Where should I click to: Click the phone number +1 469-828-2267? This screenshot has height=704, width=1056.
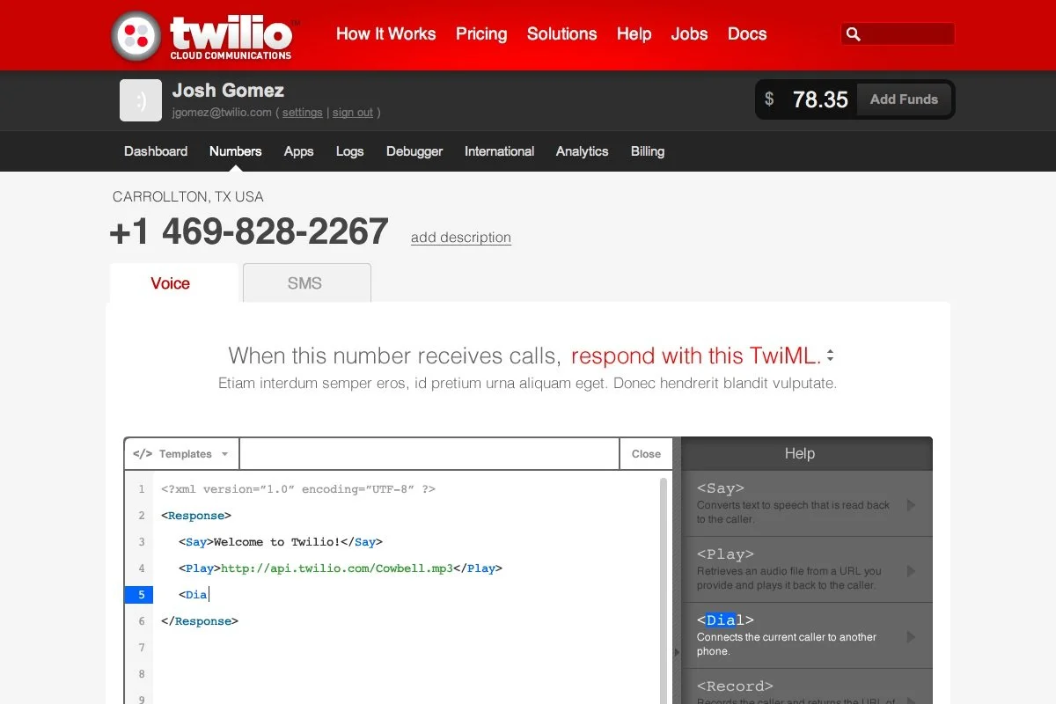pyautogui.click(x=249, y=231)
